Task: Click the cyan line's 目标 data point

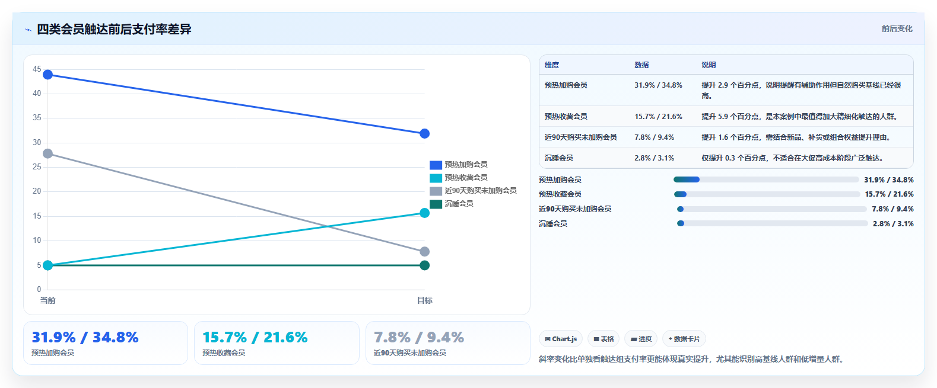Action: [x=424, y=213]
